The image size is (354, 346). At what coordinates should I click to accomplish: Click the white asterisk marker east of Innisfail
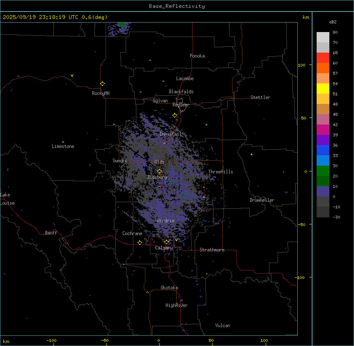(207, 125)
